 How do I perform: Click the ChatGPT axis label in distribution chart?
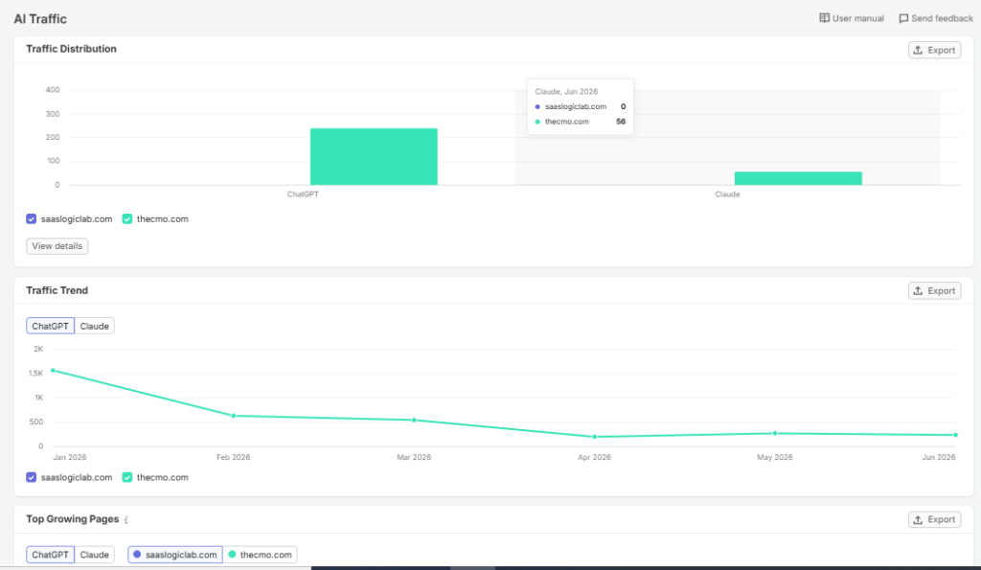coord(303,194)
